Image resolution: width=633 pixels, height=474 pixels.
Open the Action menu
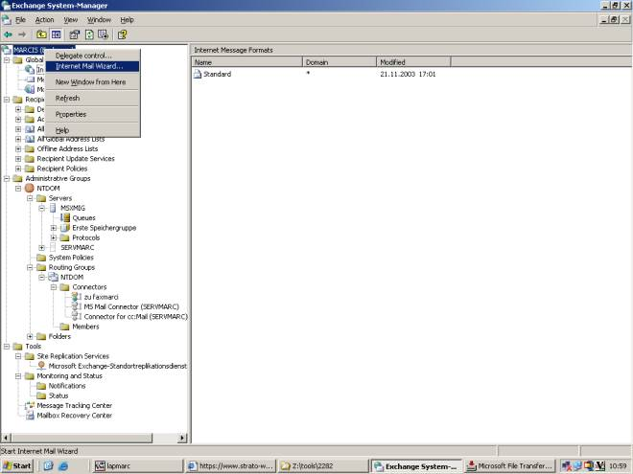click(x=44, y=19)
